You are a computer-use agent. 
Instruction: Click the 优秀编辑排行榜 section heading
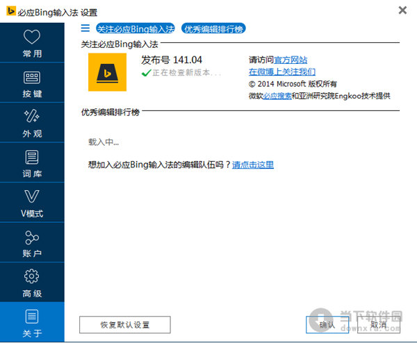pos(111,112)
